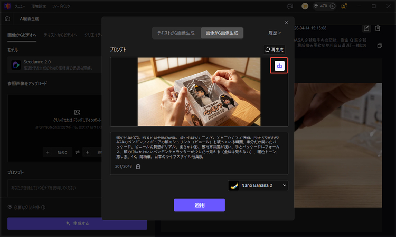
Task: Clear the prompt with trash icon
Action: pos(138,166)
